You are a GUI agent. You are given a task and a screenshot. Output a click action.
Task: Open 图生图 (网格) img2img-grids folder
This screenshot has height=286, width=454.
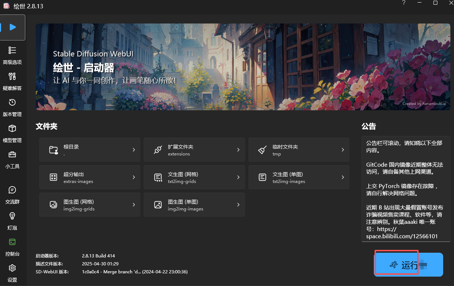pyautogui.click(x=90, y=205)
